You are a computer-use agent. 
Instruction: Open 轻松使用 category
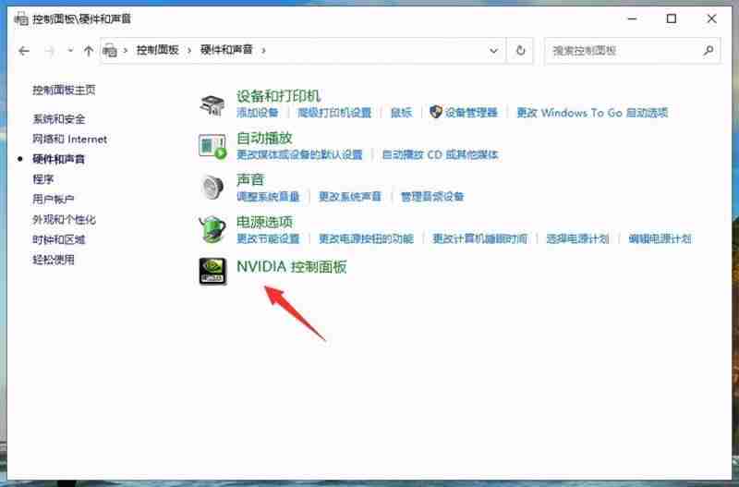(54, 260)
